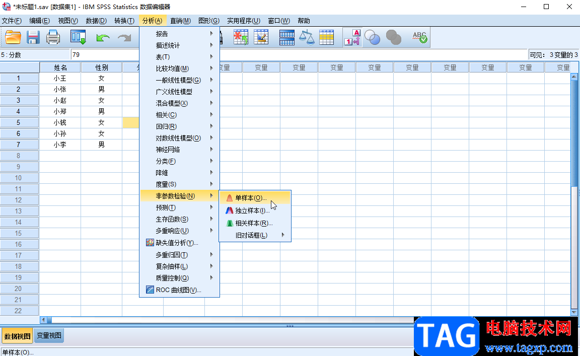Click horizontal scrollbar left arrow

[x=43, y=320]
